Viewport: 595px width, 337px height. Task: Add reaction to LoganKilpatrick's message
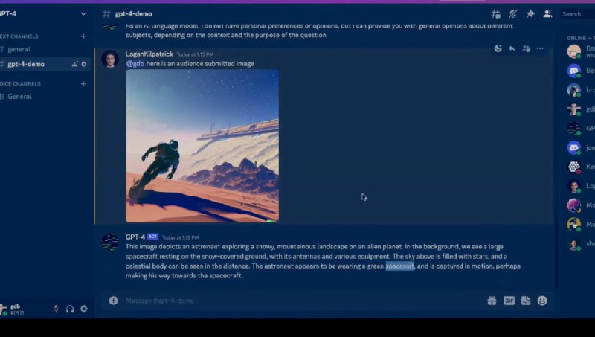pyautogui.click(x=498, y=48)
